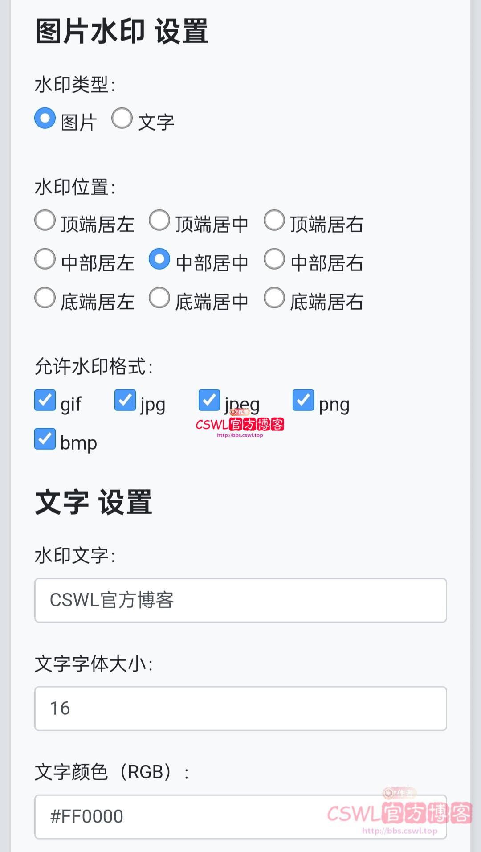Toggle the jpeg format checkbox

tap(209, 400)
